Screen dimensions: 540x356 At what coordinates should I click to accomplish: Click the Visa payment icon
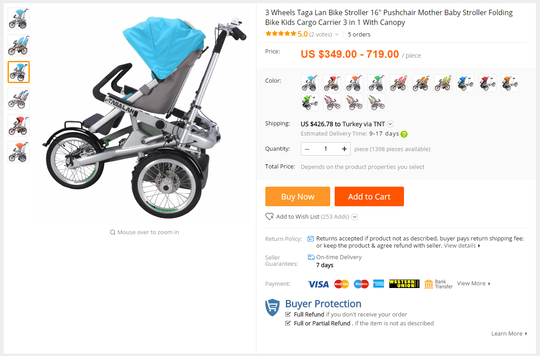[318, 284]
